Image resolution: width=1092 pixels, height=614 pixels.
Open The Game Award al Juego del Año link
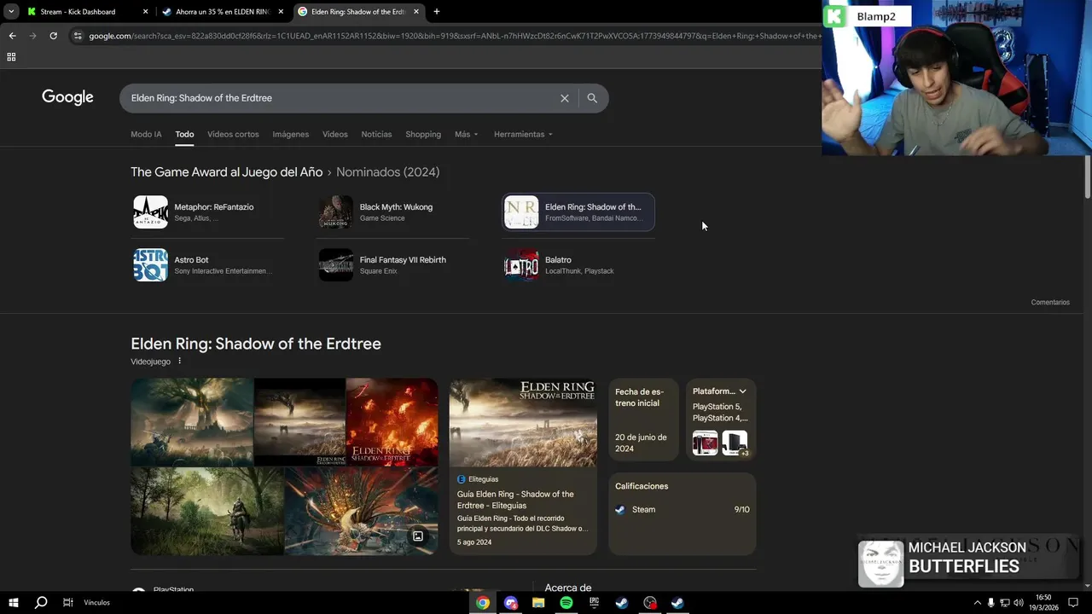(x=226, y=172)
